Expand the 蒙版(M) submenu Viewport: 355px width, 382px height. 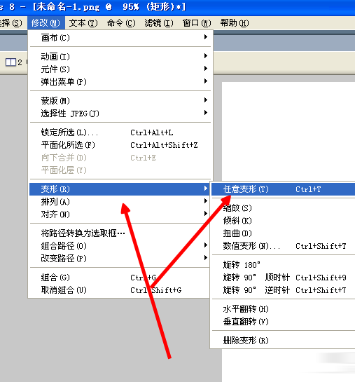pyautogui.click(x=120, y=101)
